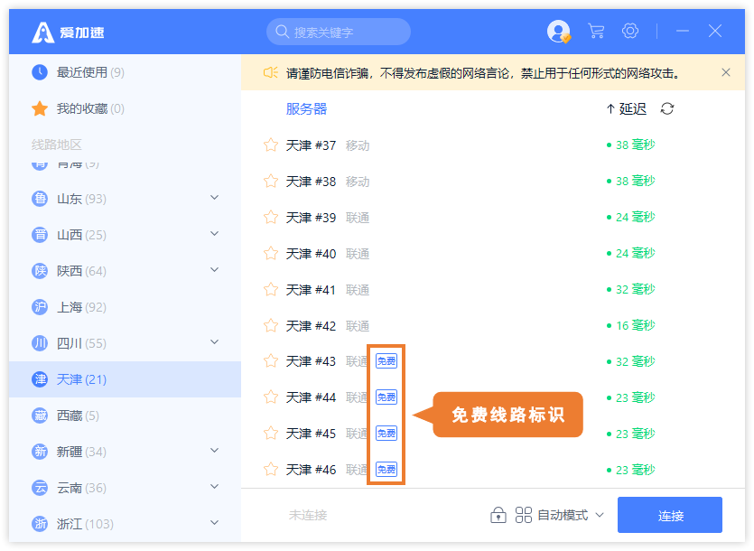Favorite server 天津 #38
The image size is (754, 551).
click(x=271, y=181)
